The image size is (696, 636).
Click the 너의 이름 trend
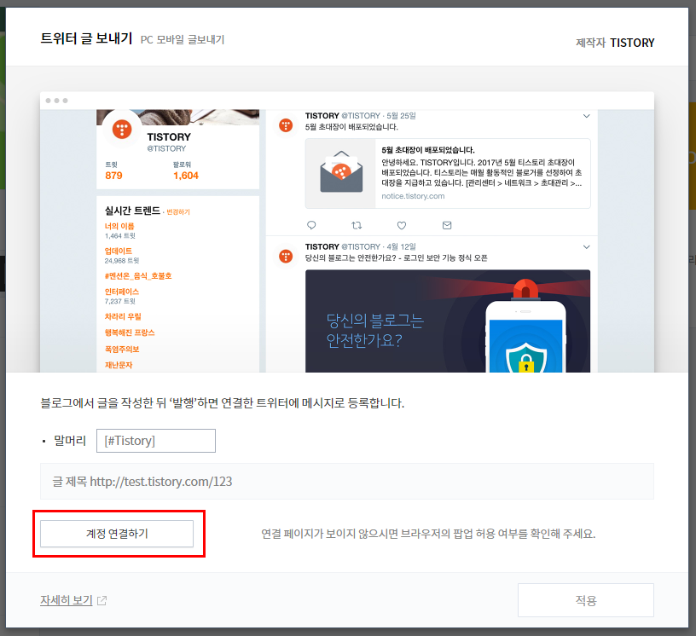[119, 226]
